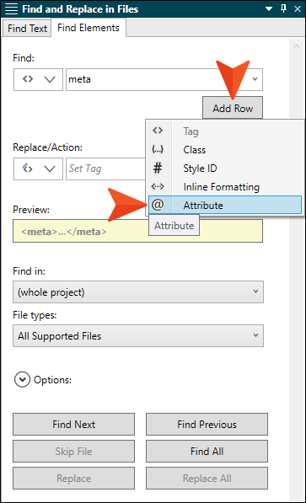
Task: Expand the Find in whole project dropdown
Action: pyautogui.click(x=138, y=292)
